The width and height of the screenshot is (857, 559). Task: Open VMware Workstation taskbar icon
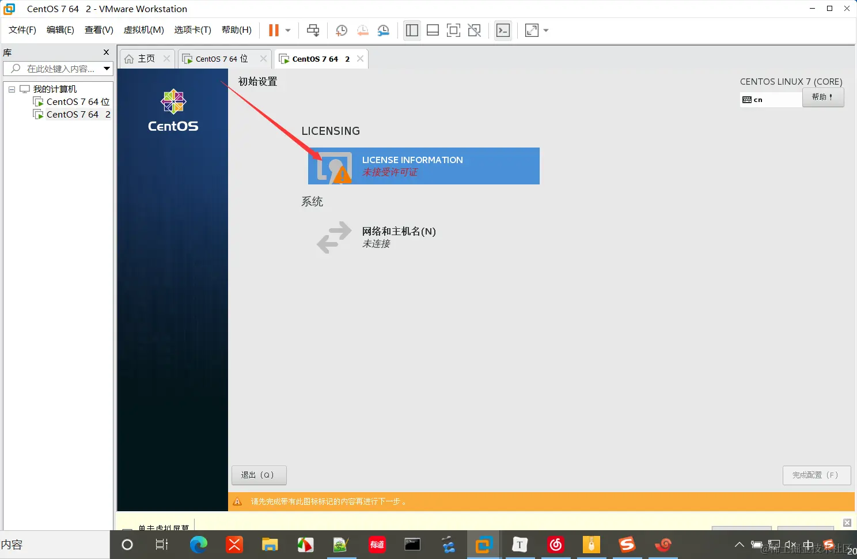pos(483,545)
